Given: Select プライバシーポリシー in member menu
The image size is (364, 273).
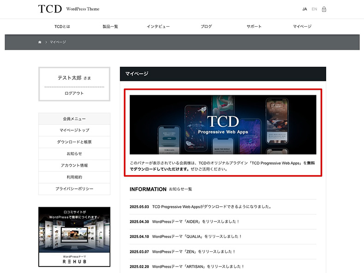Looking at the screenshot, I should (74, 189).
